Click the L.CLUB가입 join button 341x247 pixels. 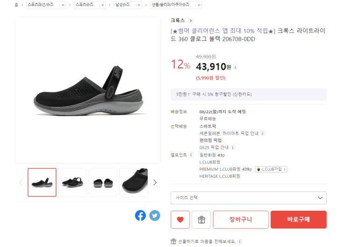point(271,169)
